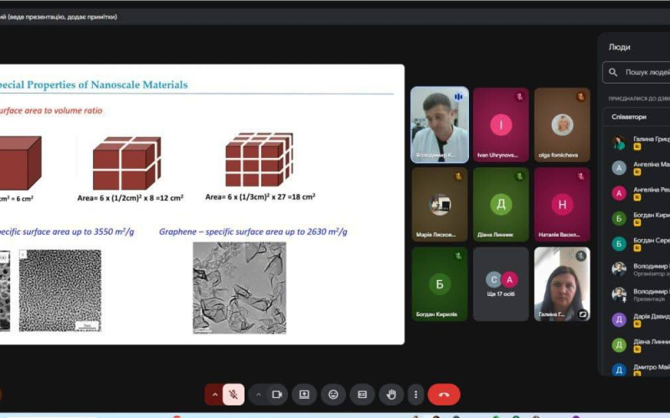The height and width of the screenshot is (418, 670).
Task: Select Ivan Uhrynovs participant tile
Action: (501, 125)
